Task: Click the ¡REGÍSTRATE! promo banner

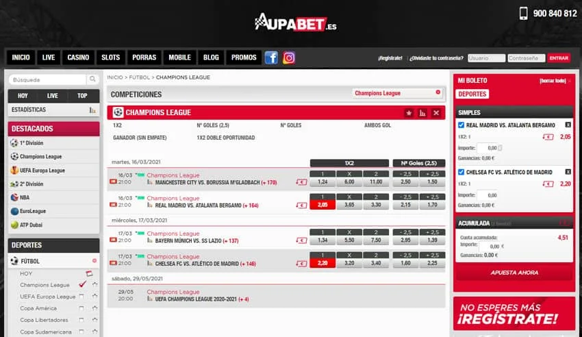Action: point(514,314)
